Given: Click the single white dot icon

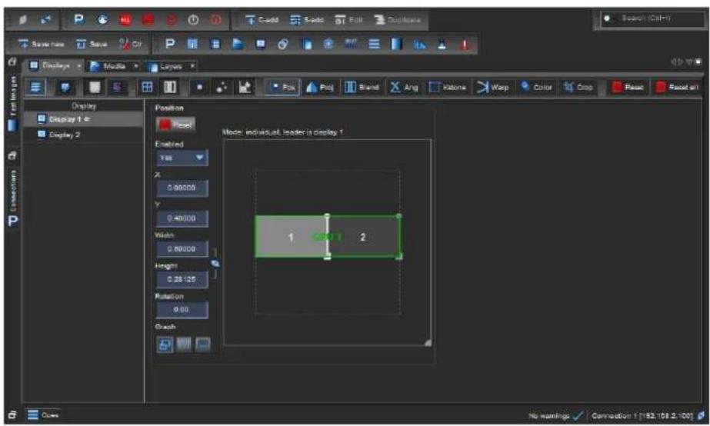Looking at the screenshot, I should tap(199, 87).
